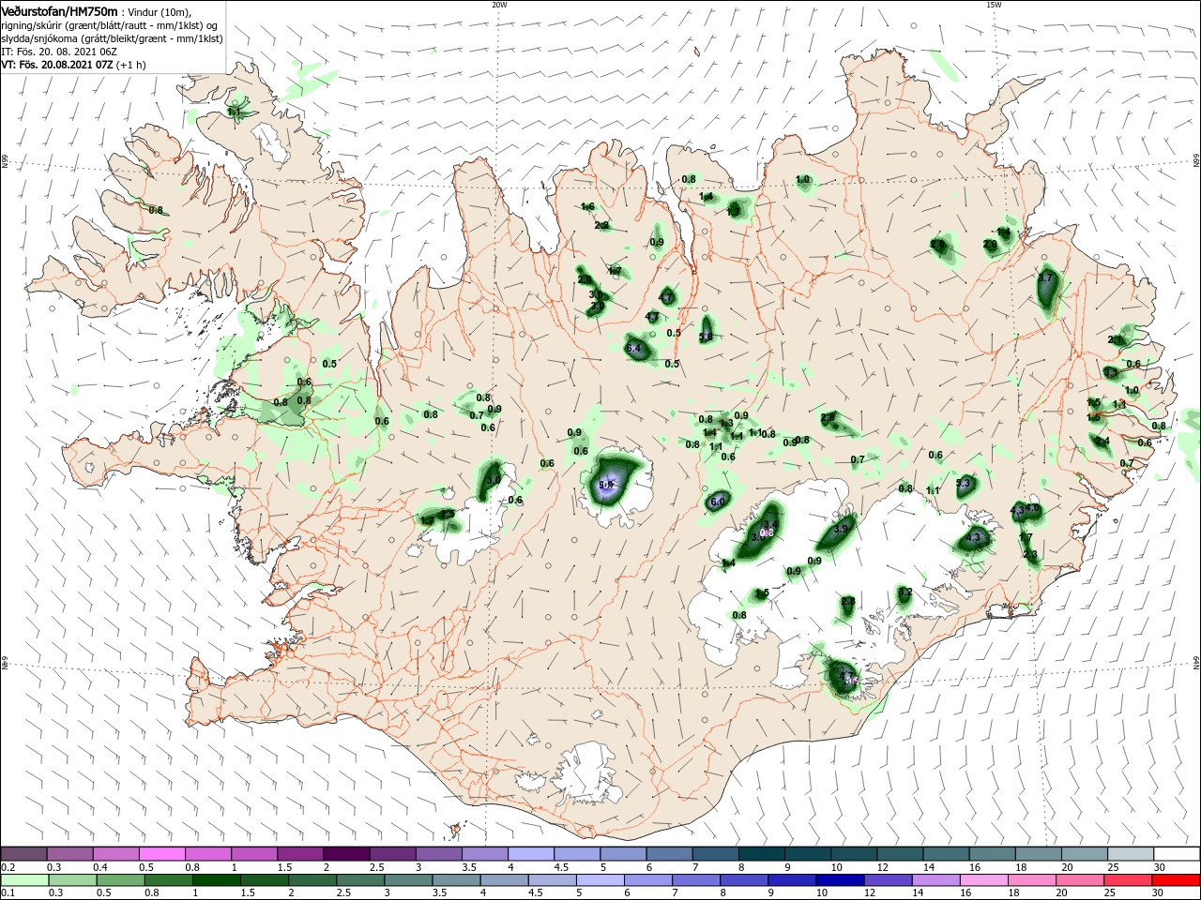
Task: Click the 1.6 value in the north
Action: click(588, 206)
